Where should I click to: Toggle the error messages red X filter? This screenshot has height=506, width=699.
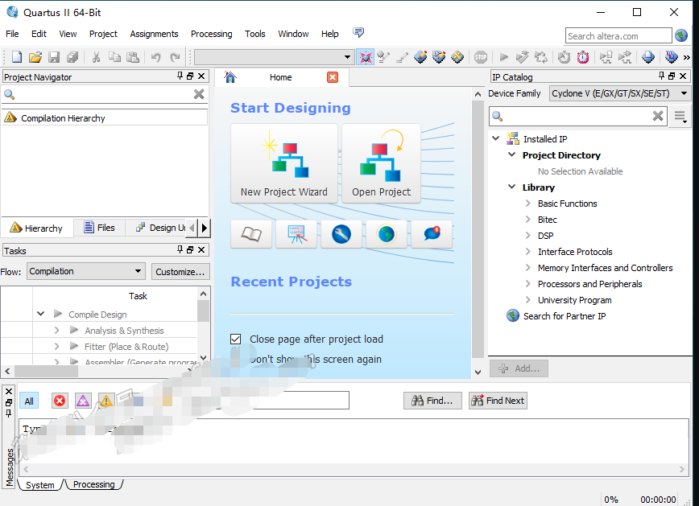60,401
